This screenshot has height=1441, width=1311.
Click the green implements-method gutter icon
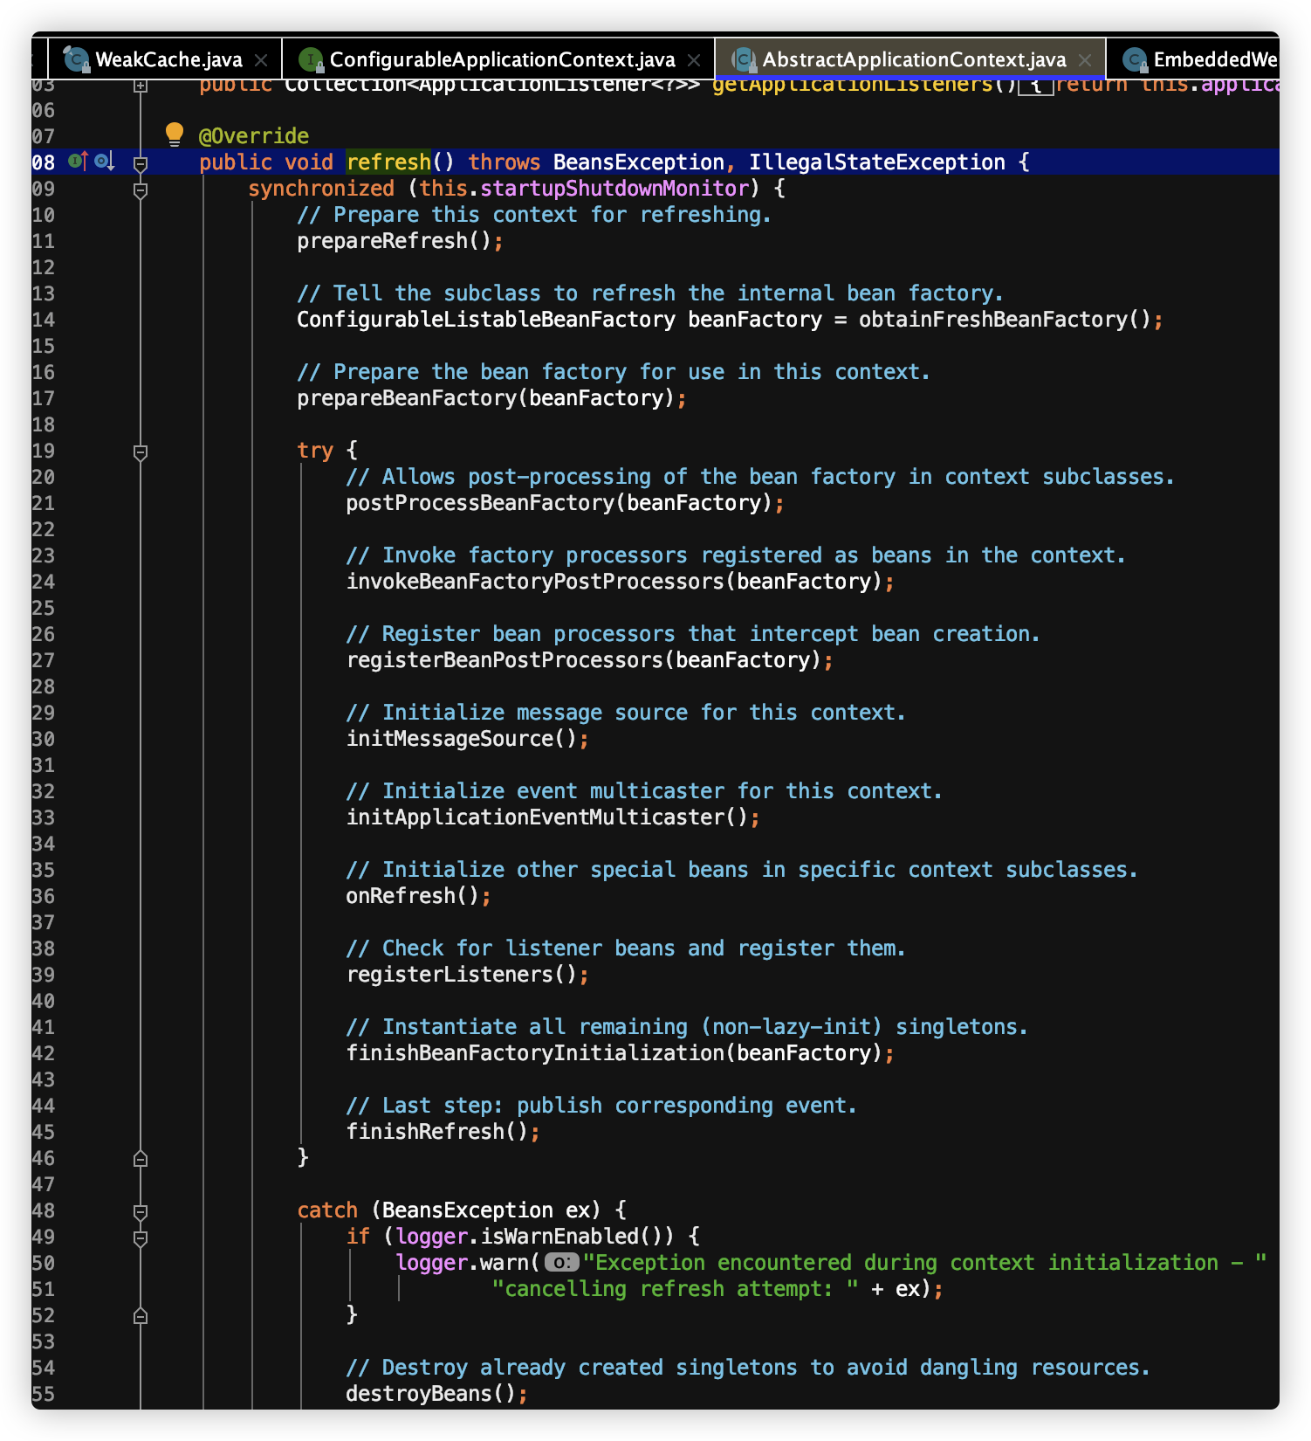[x=78, y=161]
